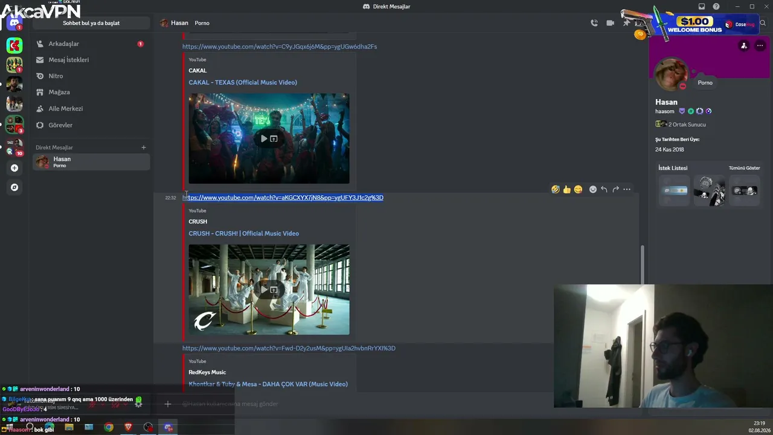Image resolution: width=773 pixels, height=435 pixels.
Task: Play the CRUSH video embed
Action: pos(264,289)
